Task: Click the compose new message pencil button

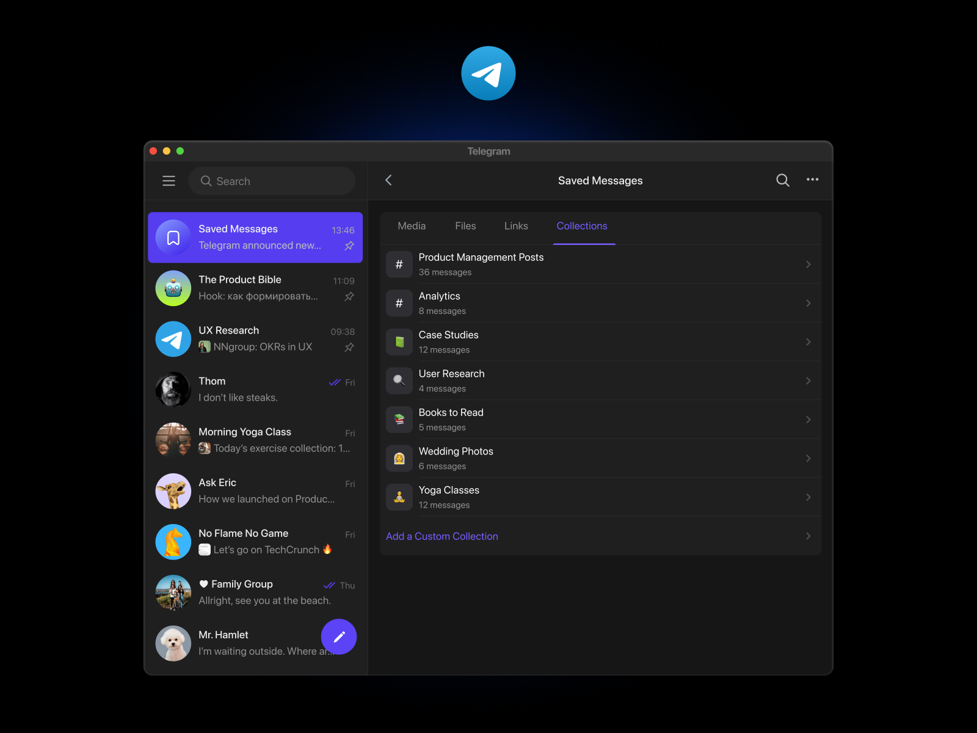Action: point(339,636)
